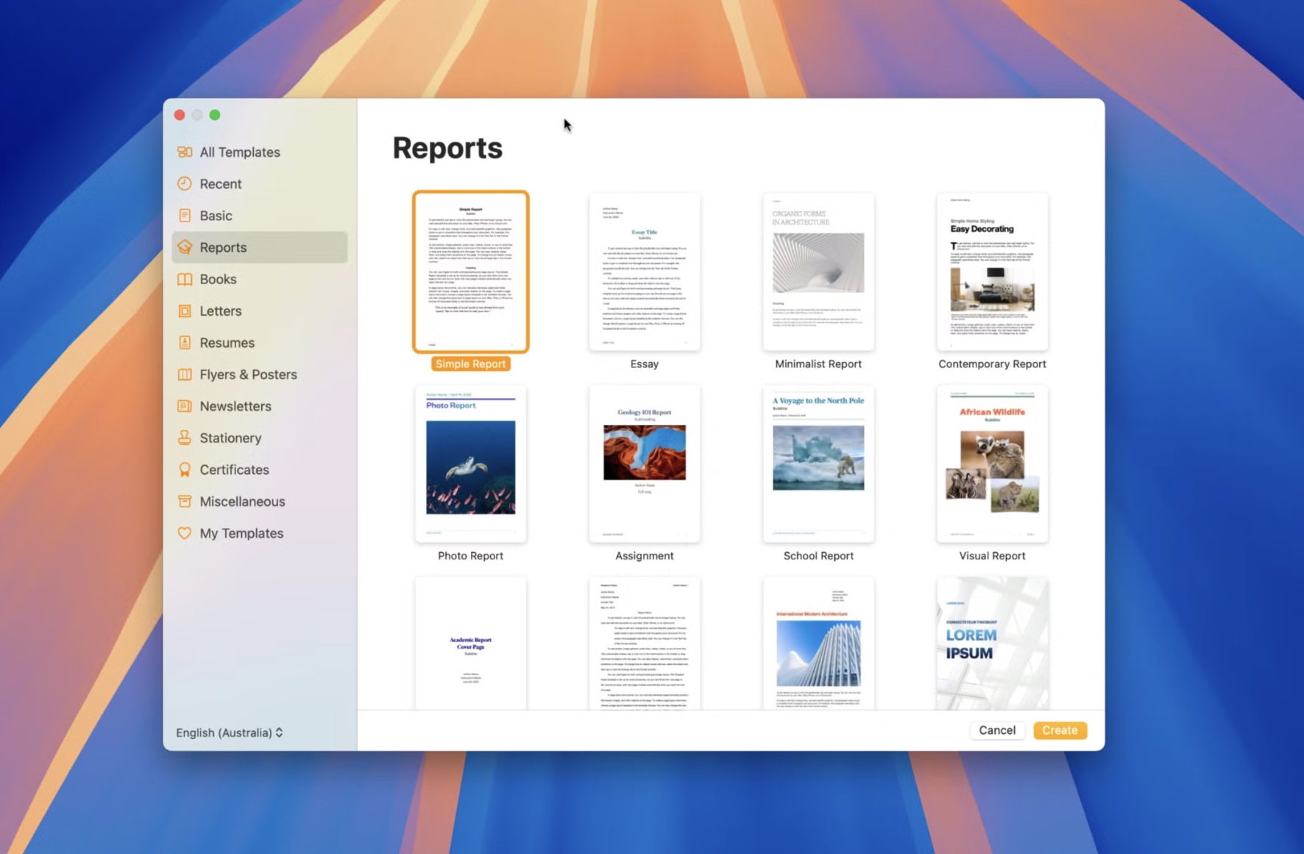1304x854 pixels.
Task: Click the Essay template label
Action: [x=645, y=364]
